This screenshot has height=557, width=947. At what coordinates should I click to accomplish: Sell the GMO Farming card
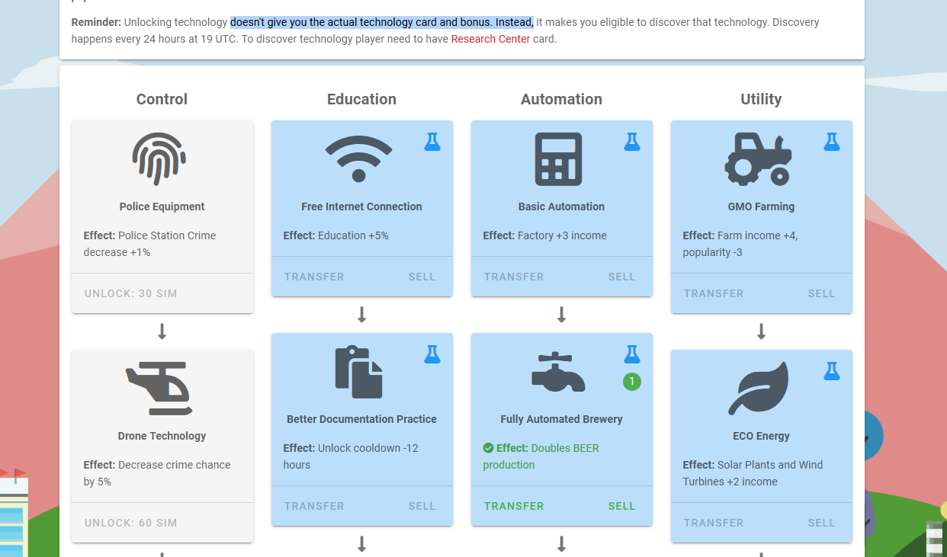point(821,293)
